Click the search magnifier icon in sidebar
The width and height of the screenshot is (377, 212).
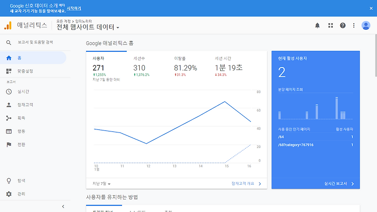tap(9, 43)
